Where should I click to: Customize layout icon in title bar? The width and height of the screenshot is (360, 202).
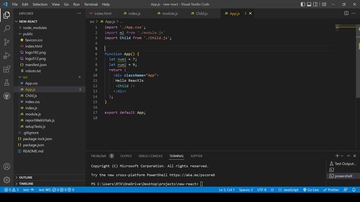point(324,4)
